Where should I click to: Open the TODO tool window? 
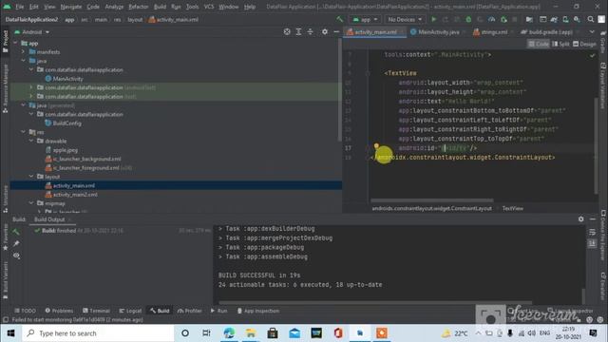click(26, 311)
